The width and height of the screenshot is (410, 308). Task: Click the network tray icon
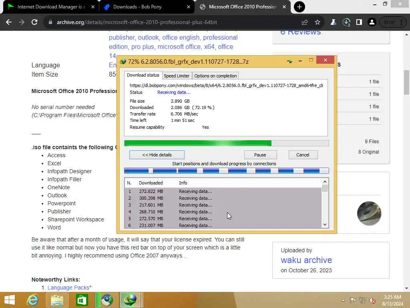click(362, 300)
